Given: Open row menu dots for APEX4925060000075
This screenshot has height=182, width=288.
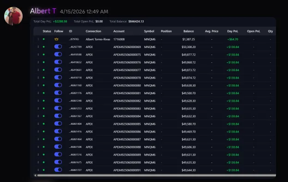Looking at the screenshot, I should [x=38, y=55].
